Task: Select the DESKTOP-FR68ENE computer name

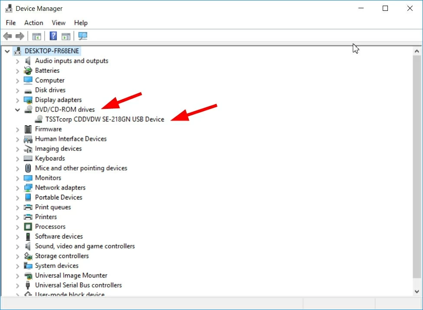Action: pyautogui.click(x=52, y=51)
